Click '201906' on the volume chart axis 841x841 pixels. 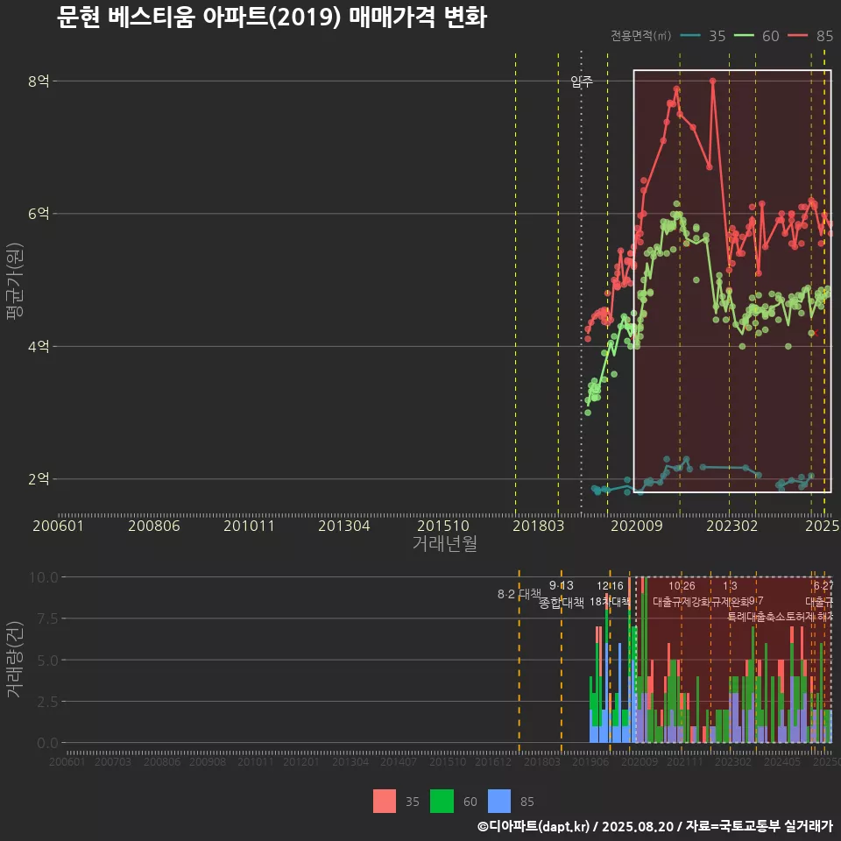(x=590, y=761)
